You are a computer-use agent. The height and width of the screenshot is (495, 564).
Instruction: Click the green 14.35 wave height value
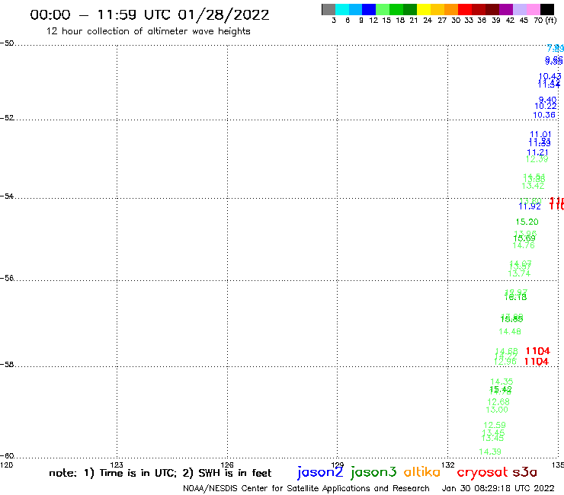coord(502,382)
